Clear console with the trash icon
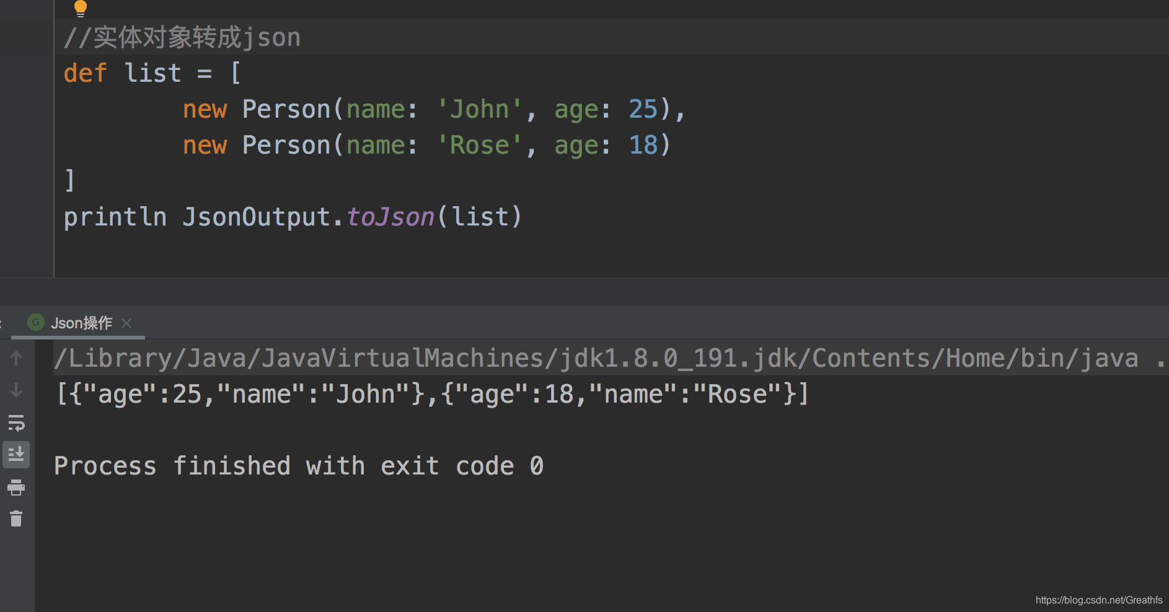The width and height of the screenshot is (1169, 612). (16, 518)
